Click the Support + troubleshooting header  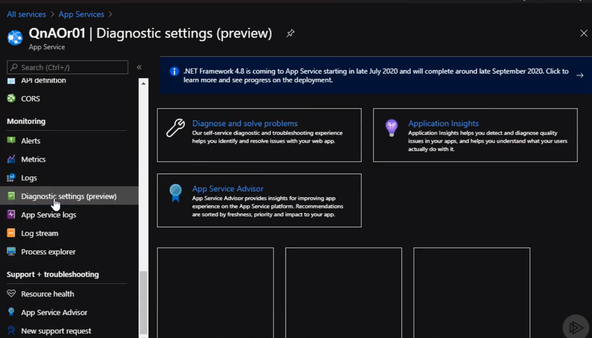point(53,274)
